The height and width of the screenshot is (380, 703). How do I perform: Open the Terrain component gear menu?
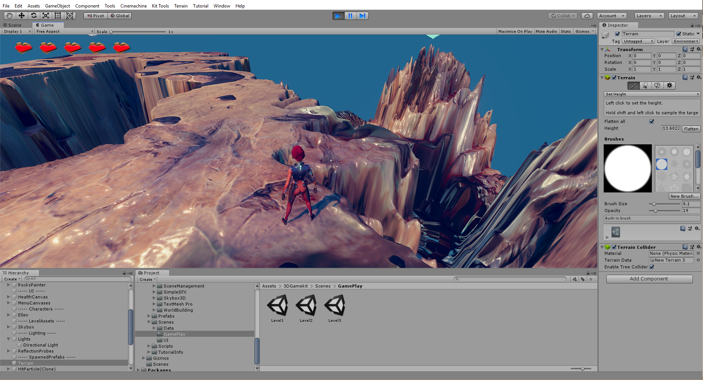coord(699,77)
